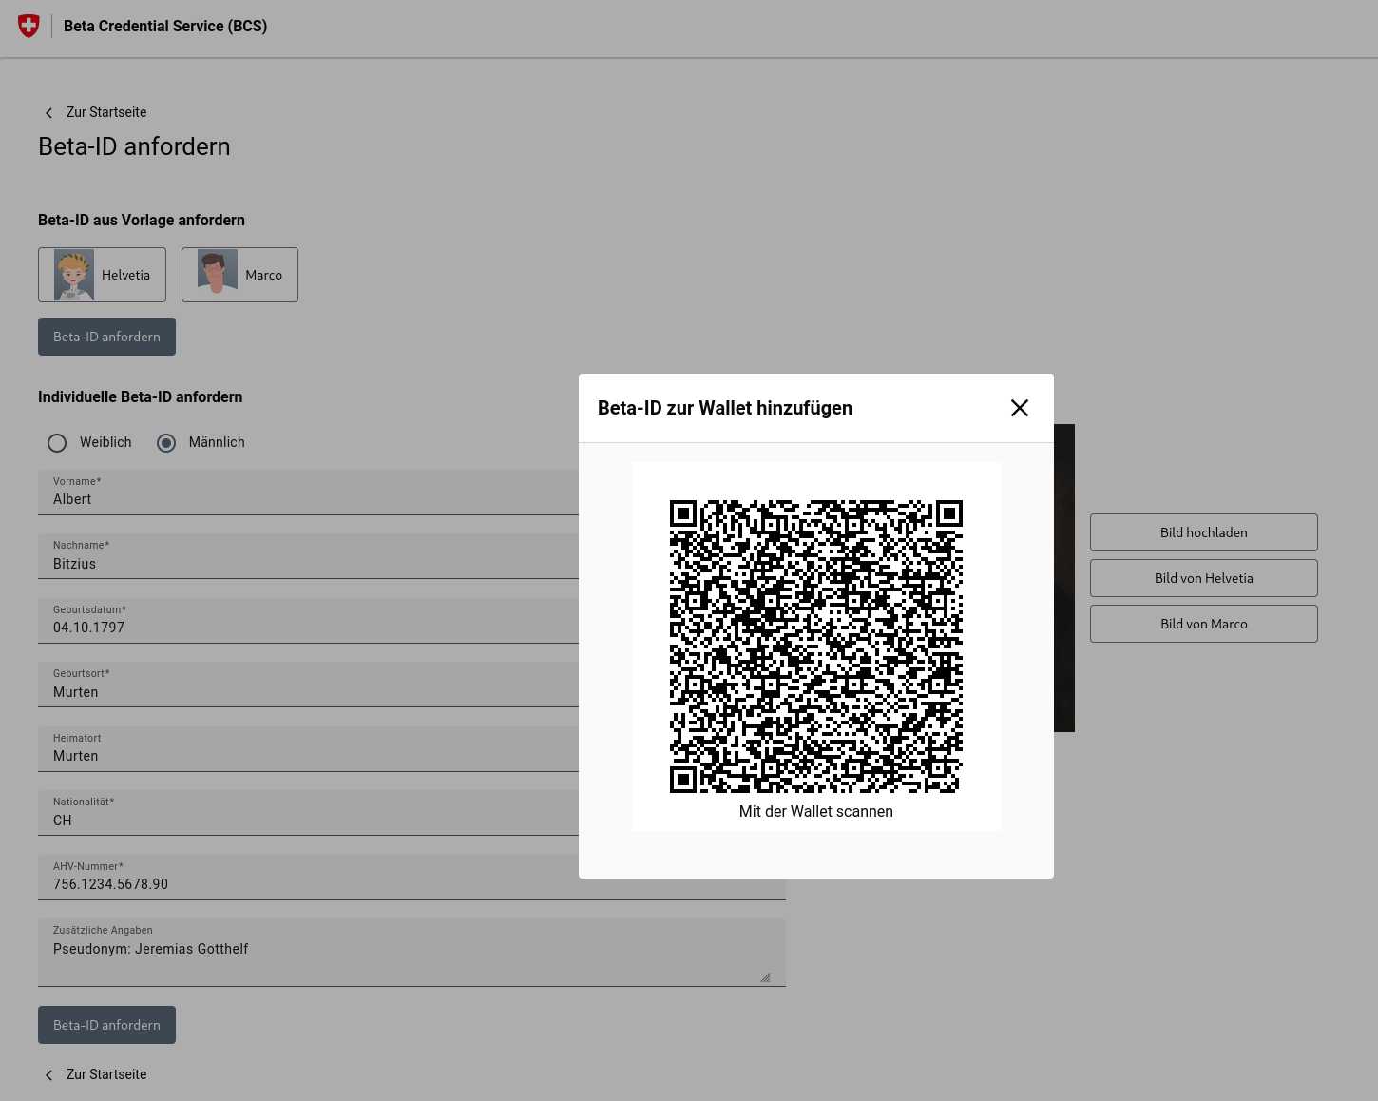Select the Marco template card
This screenshot has width=1378, height=1101.
239,275
